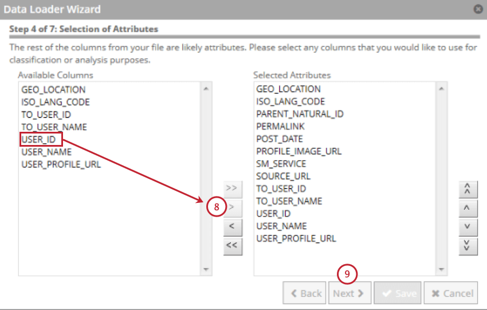Screen dimensions: 487x310
Task: Click the remove selected attribute (<) arrow
Action: (231, 226)
